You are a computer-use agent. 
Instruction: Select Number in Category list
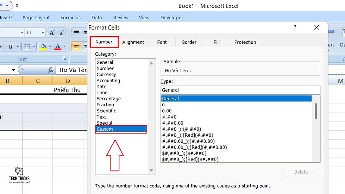[x=105, y=68]
